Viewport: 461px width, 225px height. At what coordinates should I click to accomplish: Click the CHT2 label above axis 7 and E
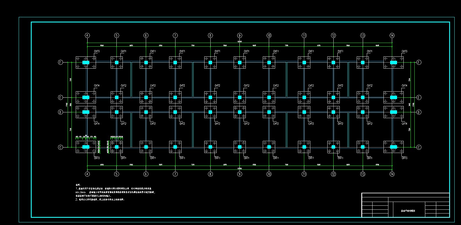(182, 86)
